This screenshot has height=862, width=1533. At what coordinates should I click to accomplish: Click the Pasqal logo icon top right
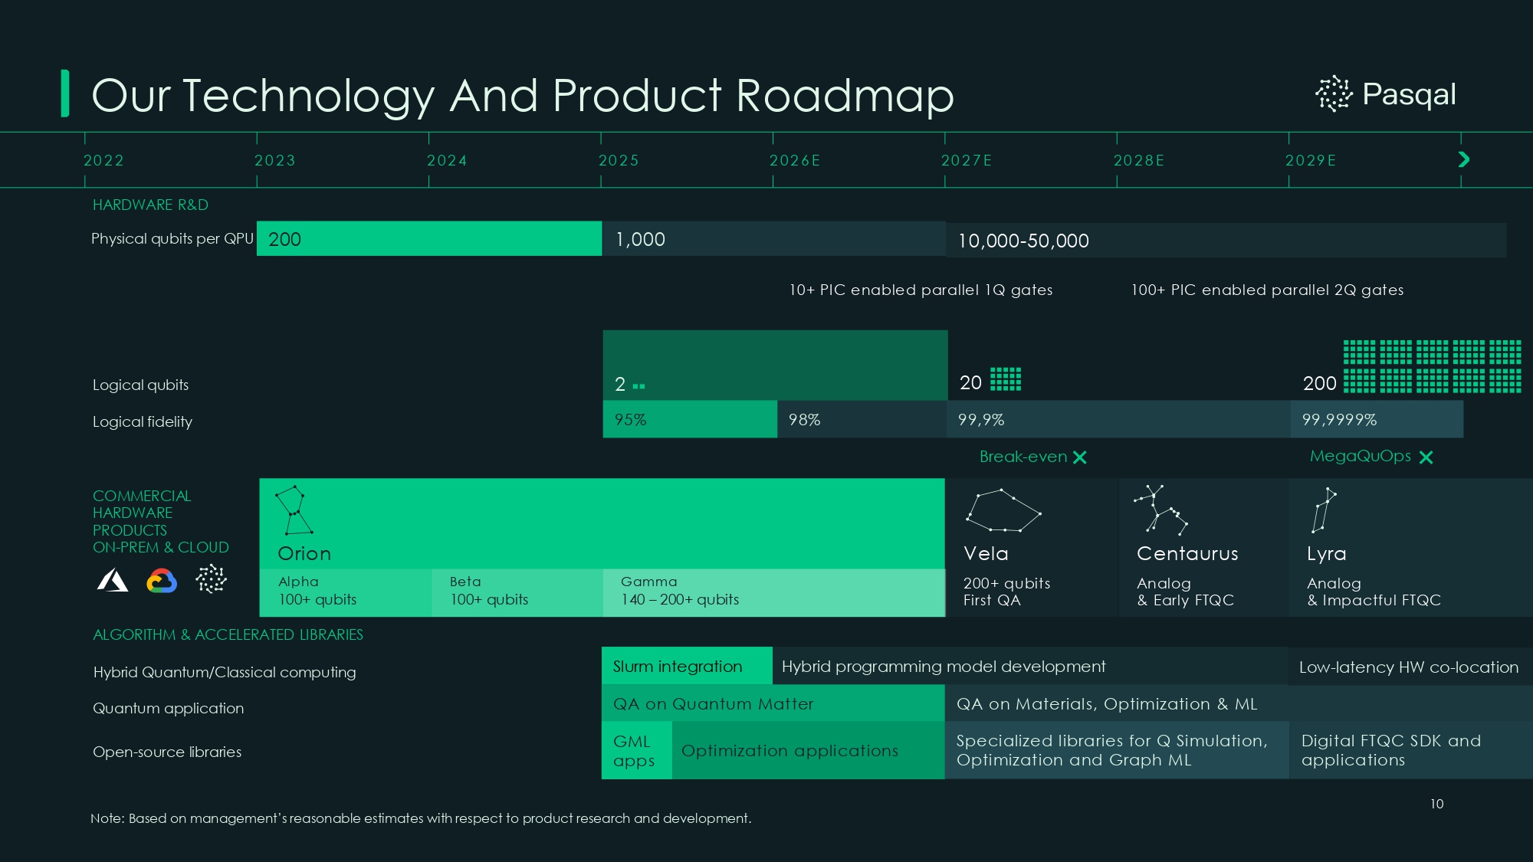click(x=1334, y=93)
